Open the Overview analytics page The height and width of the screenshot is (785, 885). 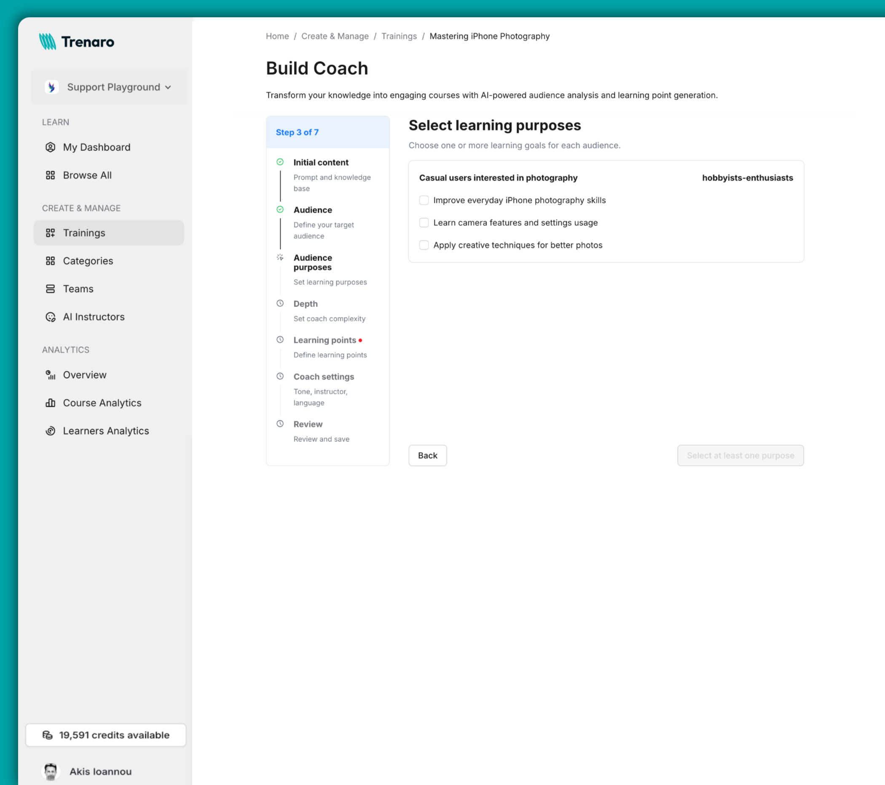click(84, 375)
